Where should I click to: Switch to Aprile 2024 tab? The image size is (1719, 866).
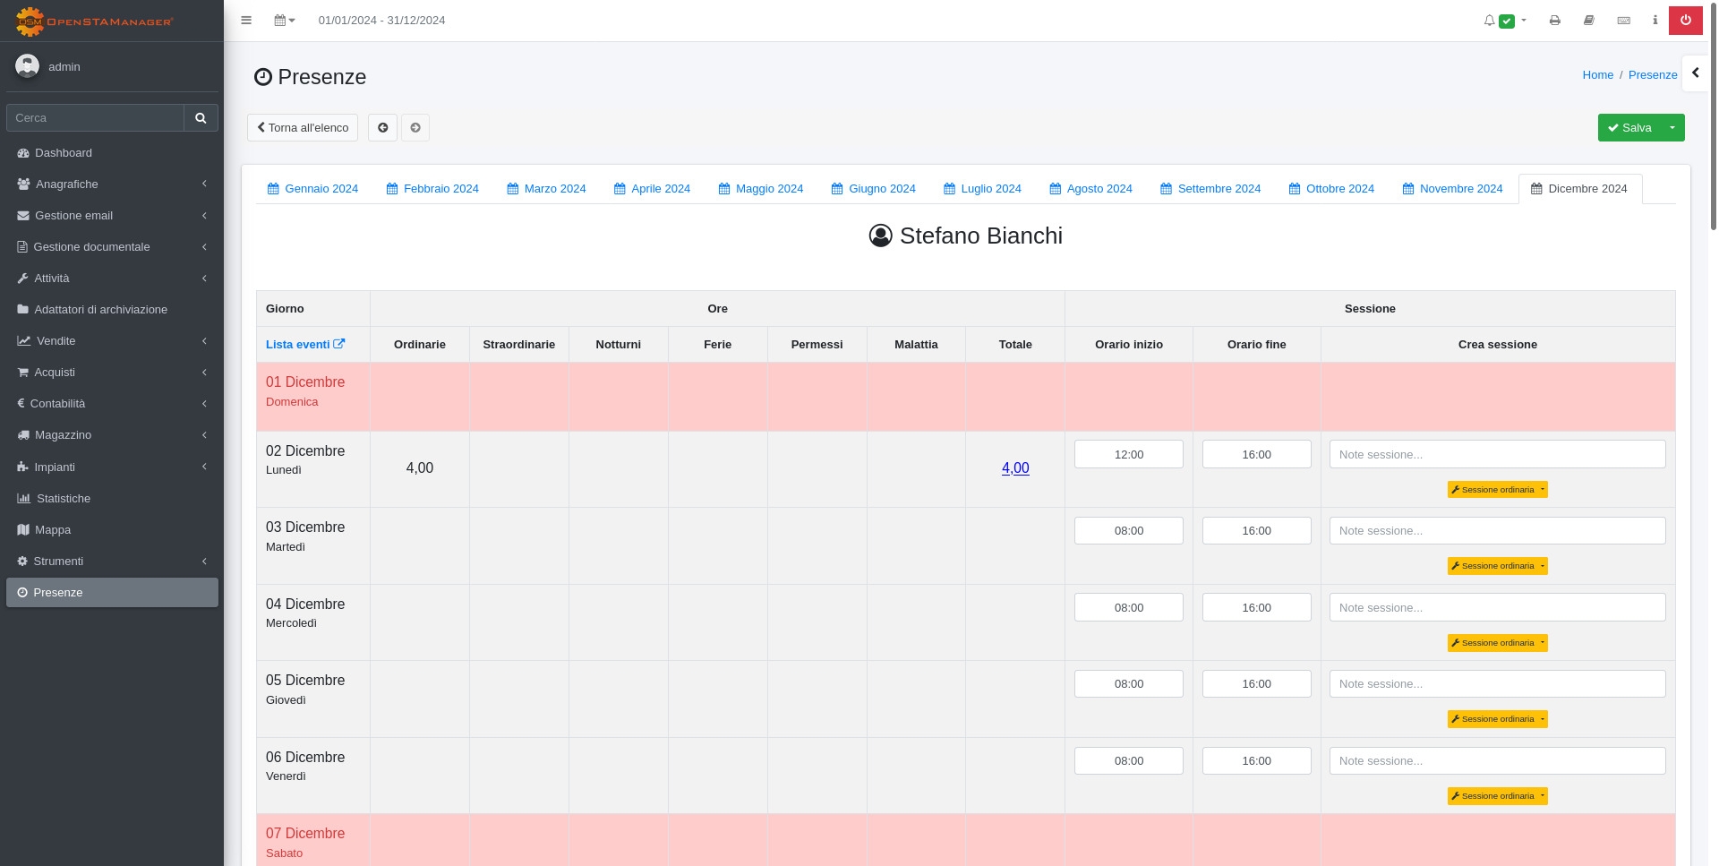pyautogui.click(x=652, y=188)
